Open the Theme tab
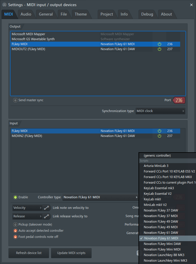This screenshot has width=196, height=264. click(81, 14)
